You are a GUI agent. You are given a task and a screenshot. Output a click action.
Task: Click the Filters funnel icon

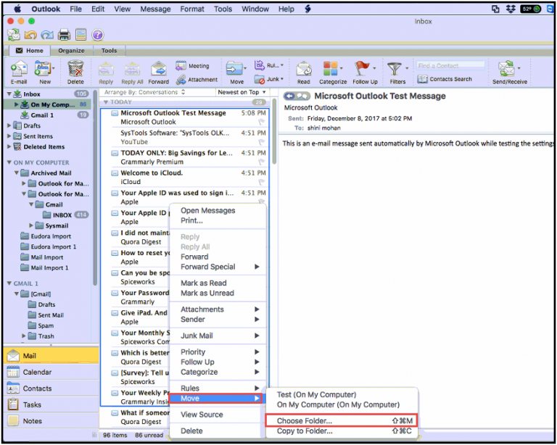pos(396,70)
